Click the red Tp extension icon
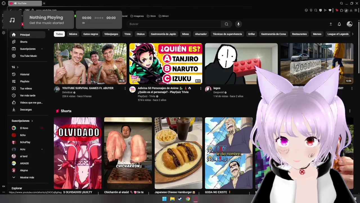 (x=337, y=10)
